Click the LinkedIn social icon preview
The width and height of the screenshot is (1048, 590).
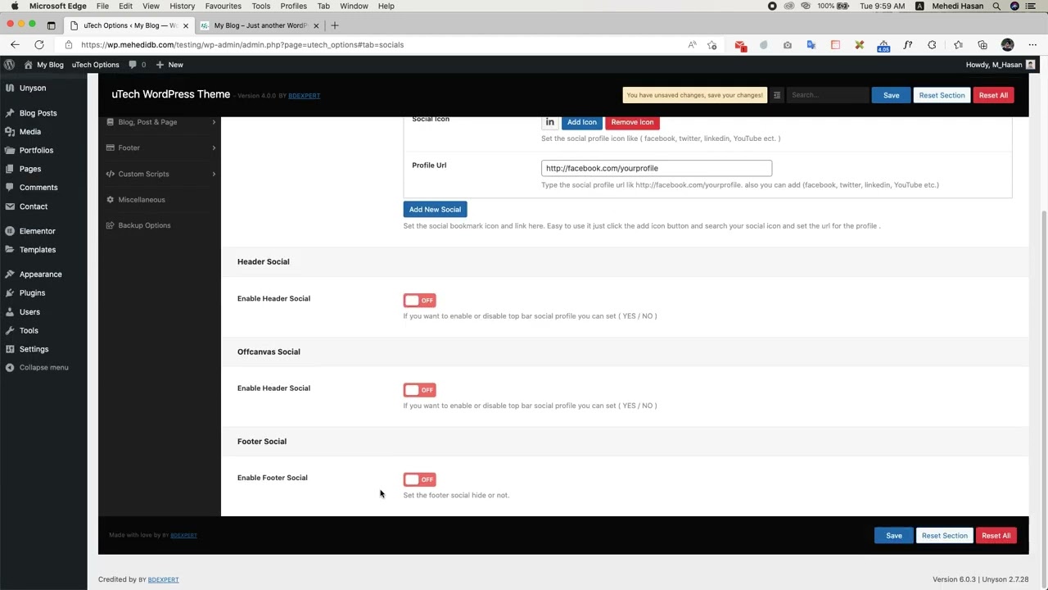(x=549, y=122)
